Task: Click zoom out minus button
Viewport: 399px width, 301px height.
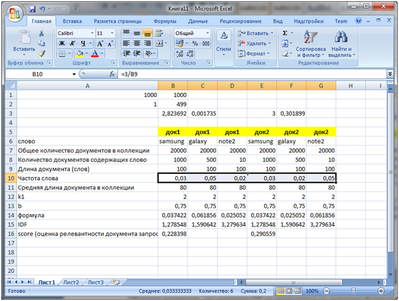Action: pos(327,291)
